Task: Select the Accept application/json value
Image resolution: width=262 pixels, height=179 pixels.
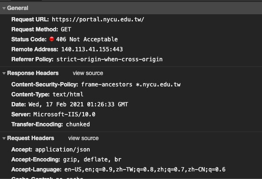Action: (x=63, y=150)
